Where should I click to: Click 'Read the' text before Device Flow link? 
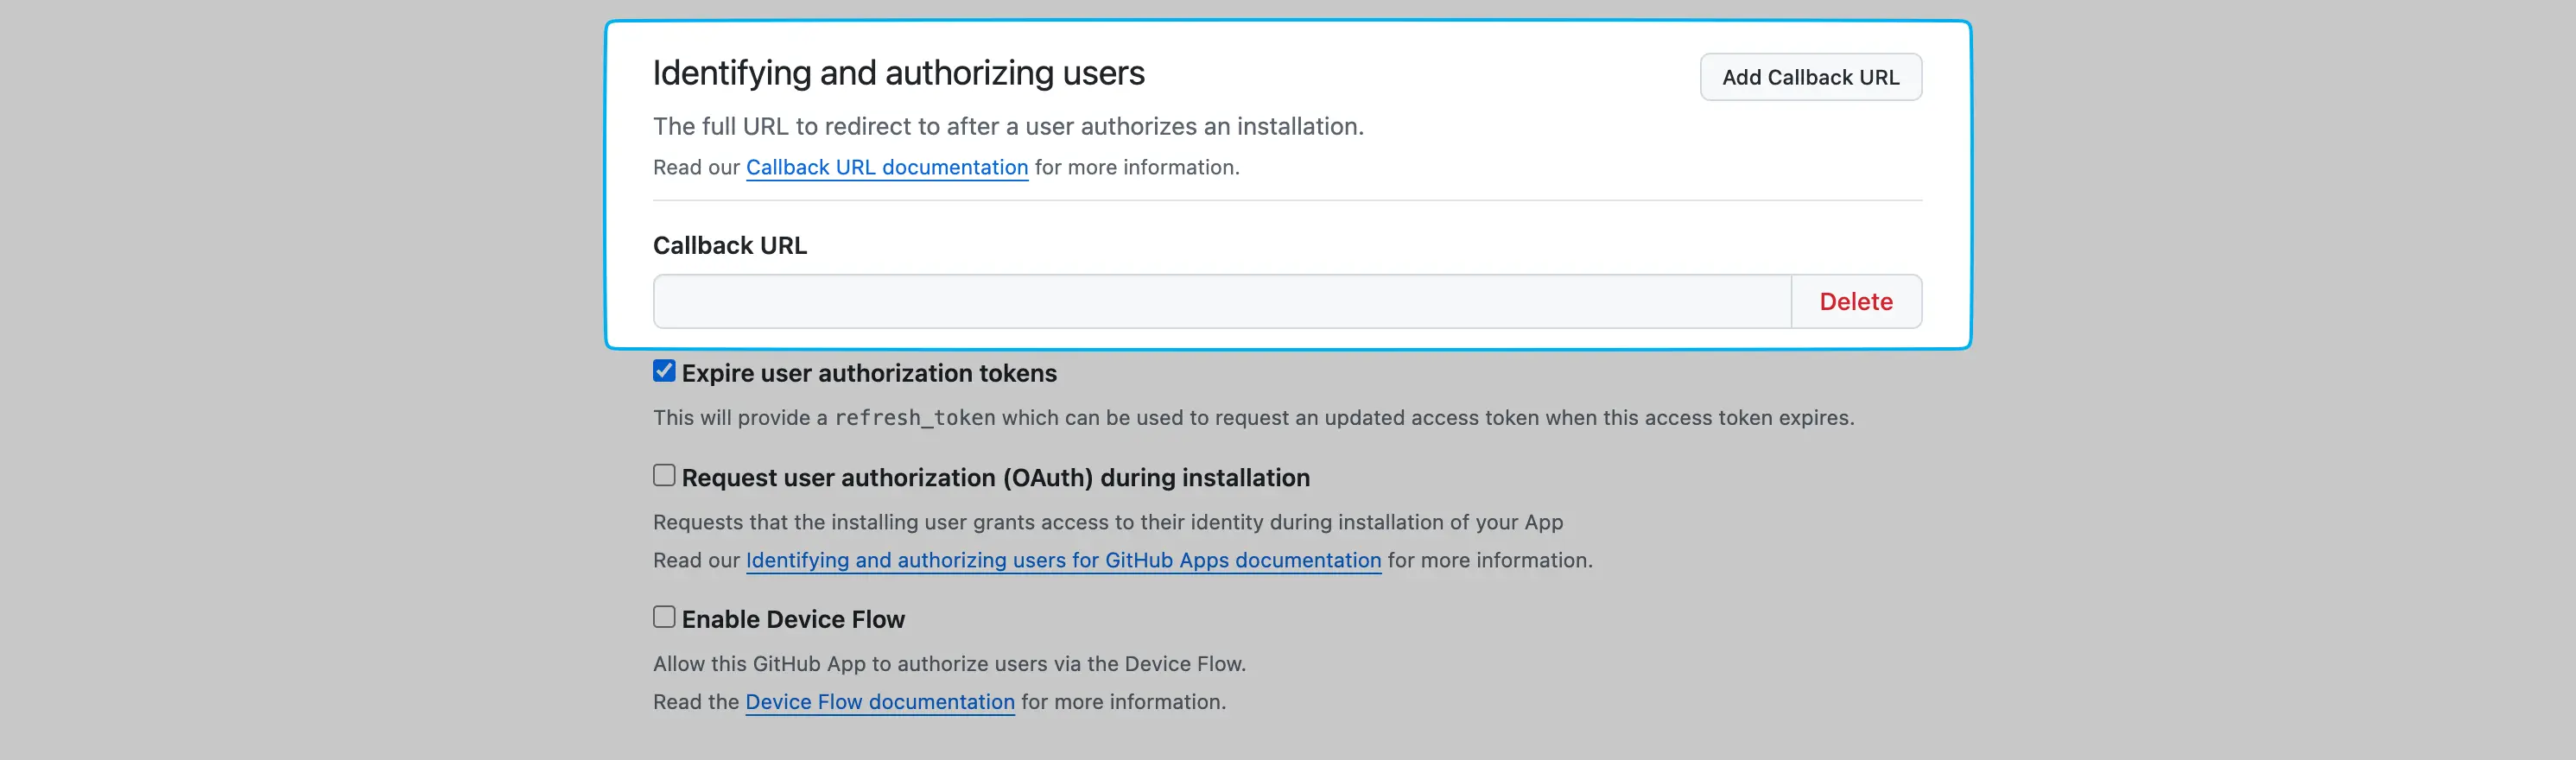pos(695,702)
